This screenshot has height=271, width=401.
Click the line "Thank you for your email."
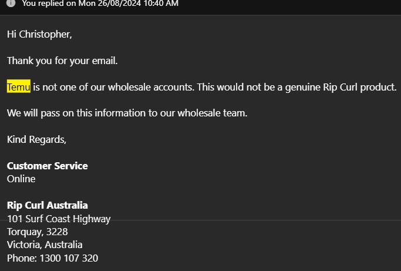(x=62, y=61)
